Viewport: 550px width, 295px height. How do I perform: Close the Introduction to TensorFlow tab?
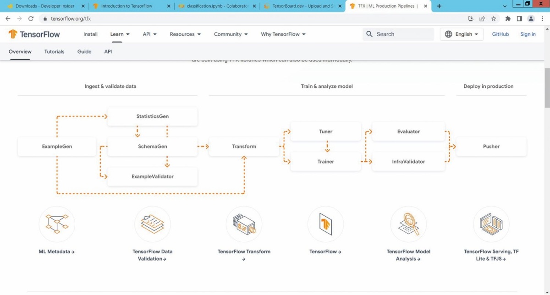168,6
